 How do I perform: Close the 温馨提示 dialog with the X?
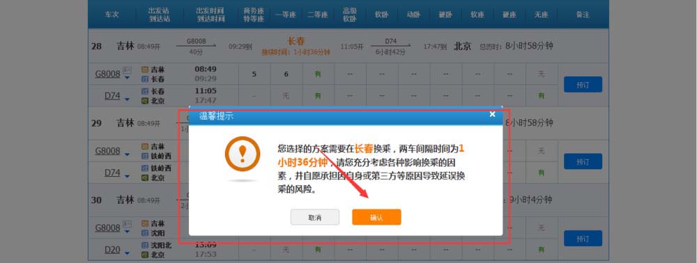point(492,114)
